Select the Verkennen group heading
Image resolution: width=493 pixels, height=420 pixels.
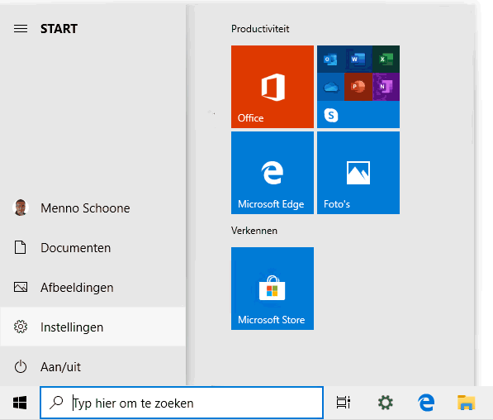(254, 231)
